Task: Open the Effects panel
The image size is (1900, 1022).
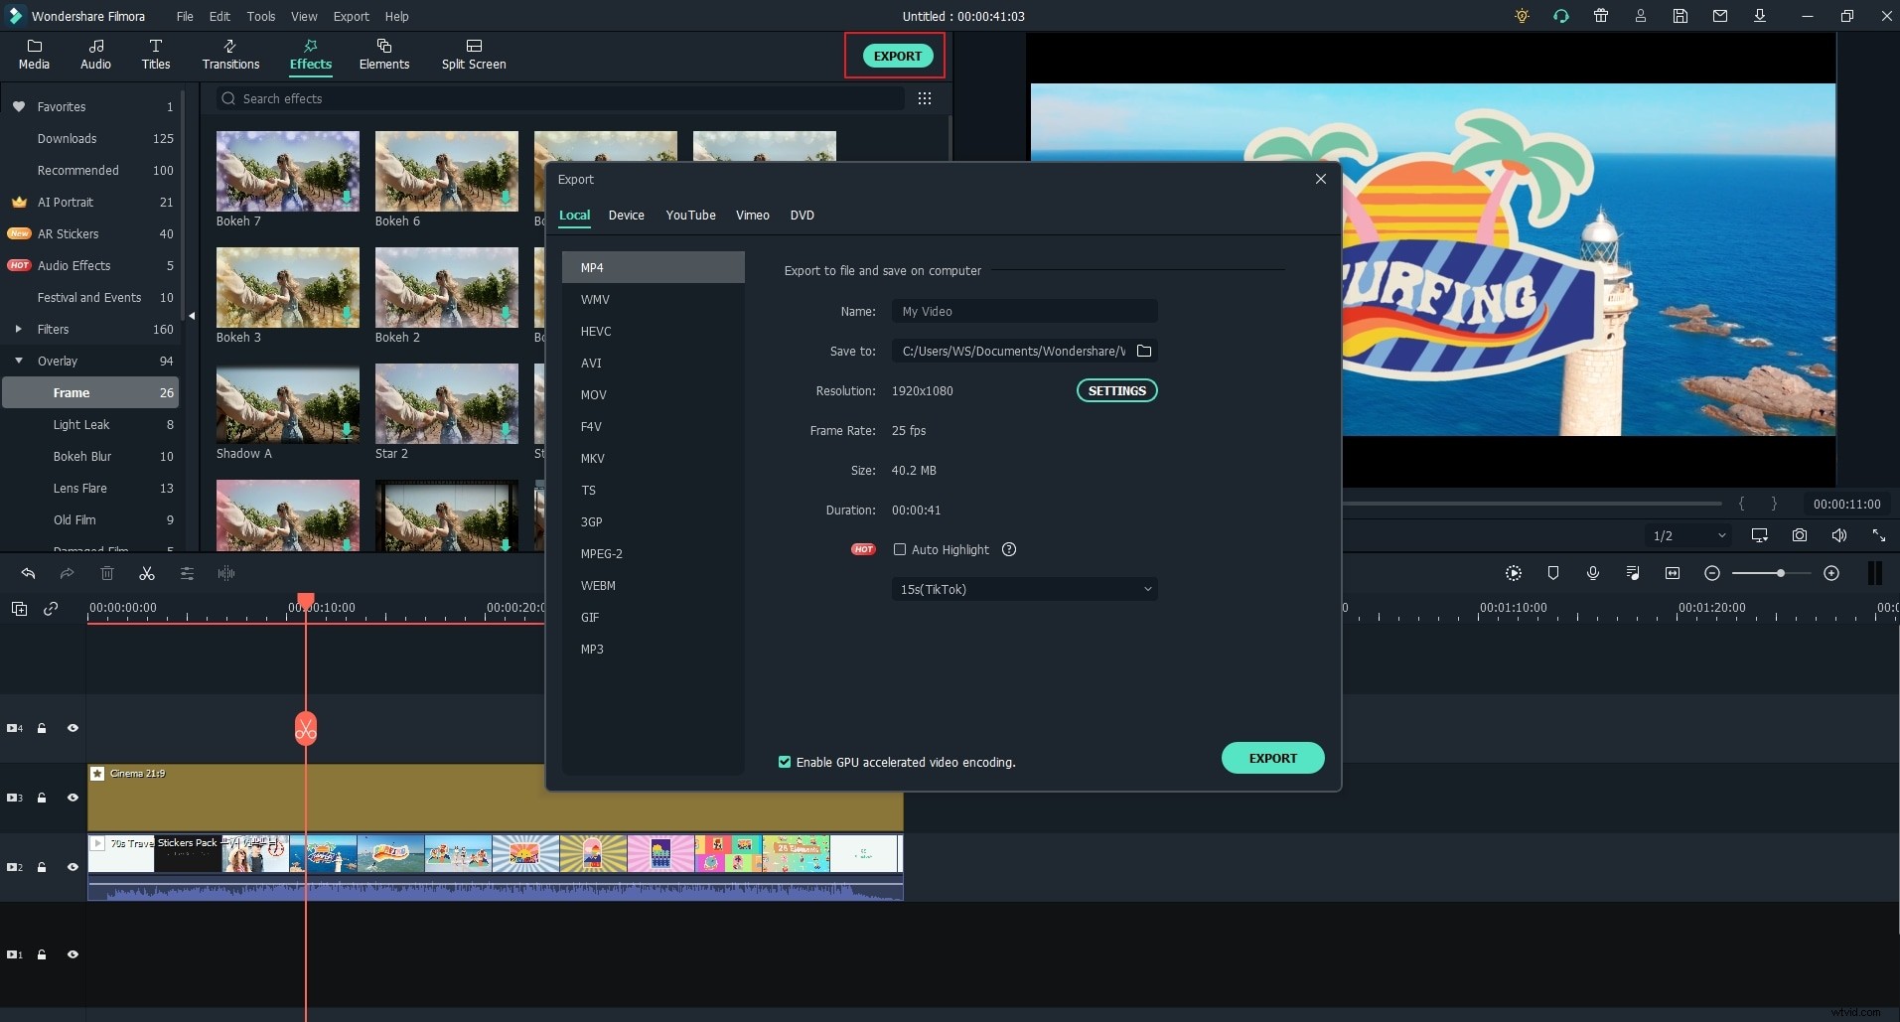Action: pyautogui.click(x=310, y=55)
